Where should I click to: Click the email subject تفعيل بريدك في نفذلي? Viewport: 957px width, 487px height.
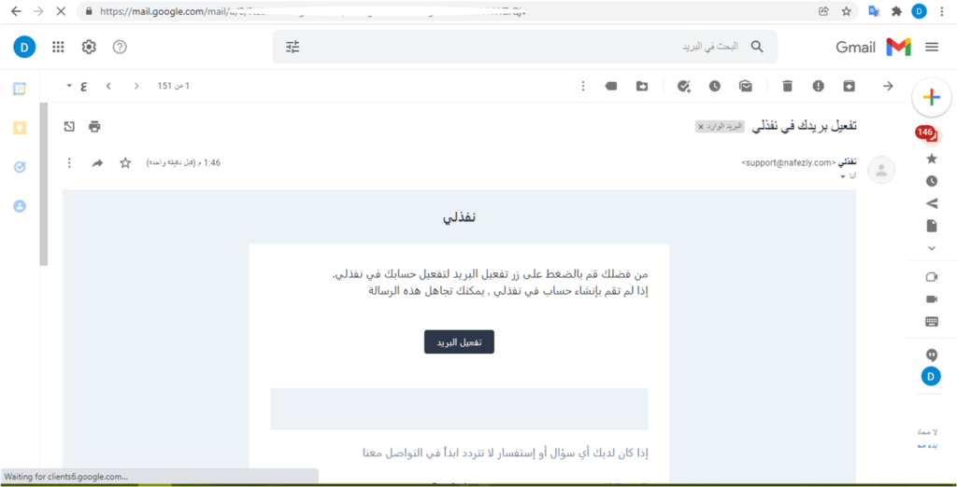tap(805, 126)
